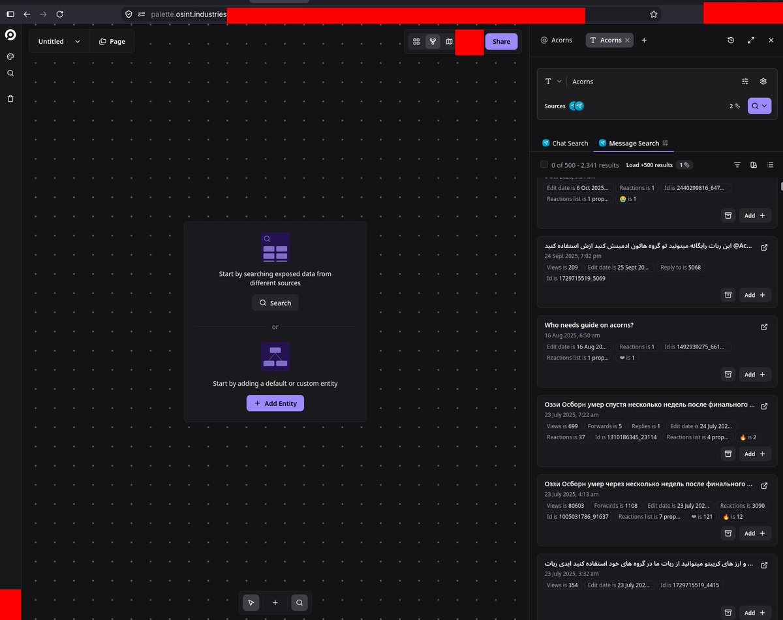
Task: Open the results sort filter icon
Action: (737, 165)
